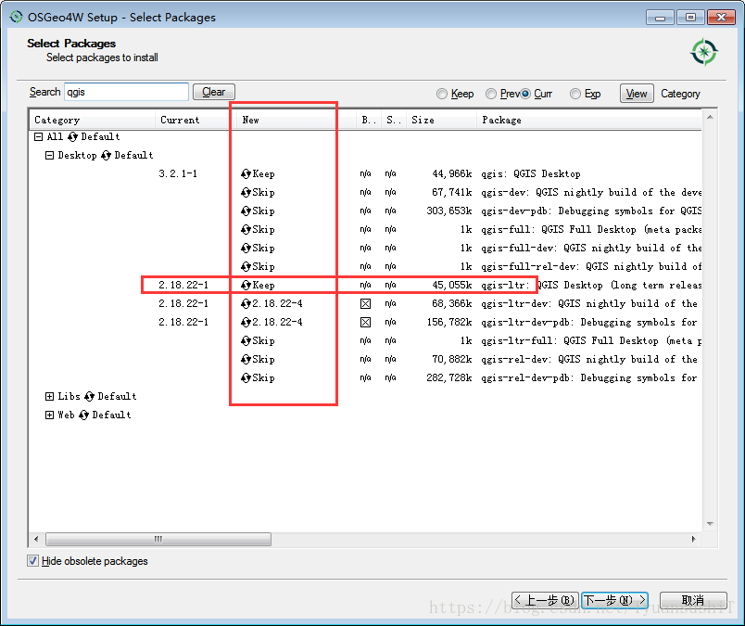Viewport: 745px width, 626px height.
Task: Click the horizontal scrollbar right arrow
Action: [x=694, y=540]
